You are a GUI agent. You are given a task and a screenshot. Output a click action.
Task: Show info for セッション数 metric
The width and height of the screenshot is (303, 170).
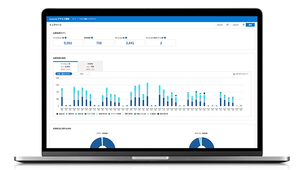click(126, 38)
